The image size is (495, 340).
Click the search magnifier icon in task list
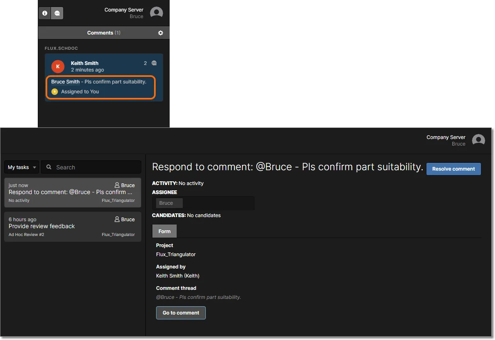click(x=49, y=167)
